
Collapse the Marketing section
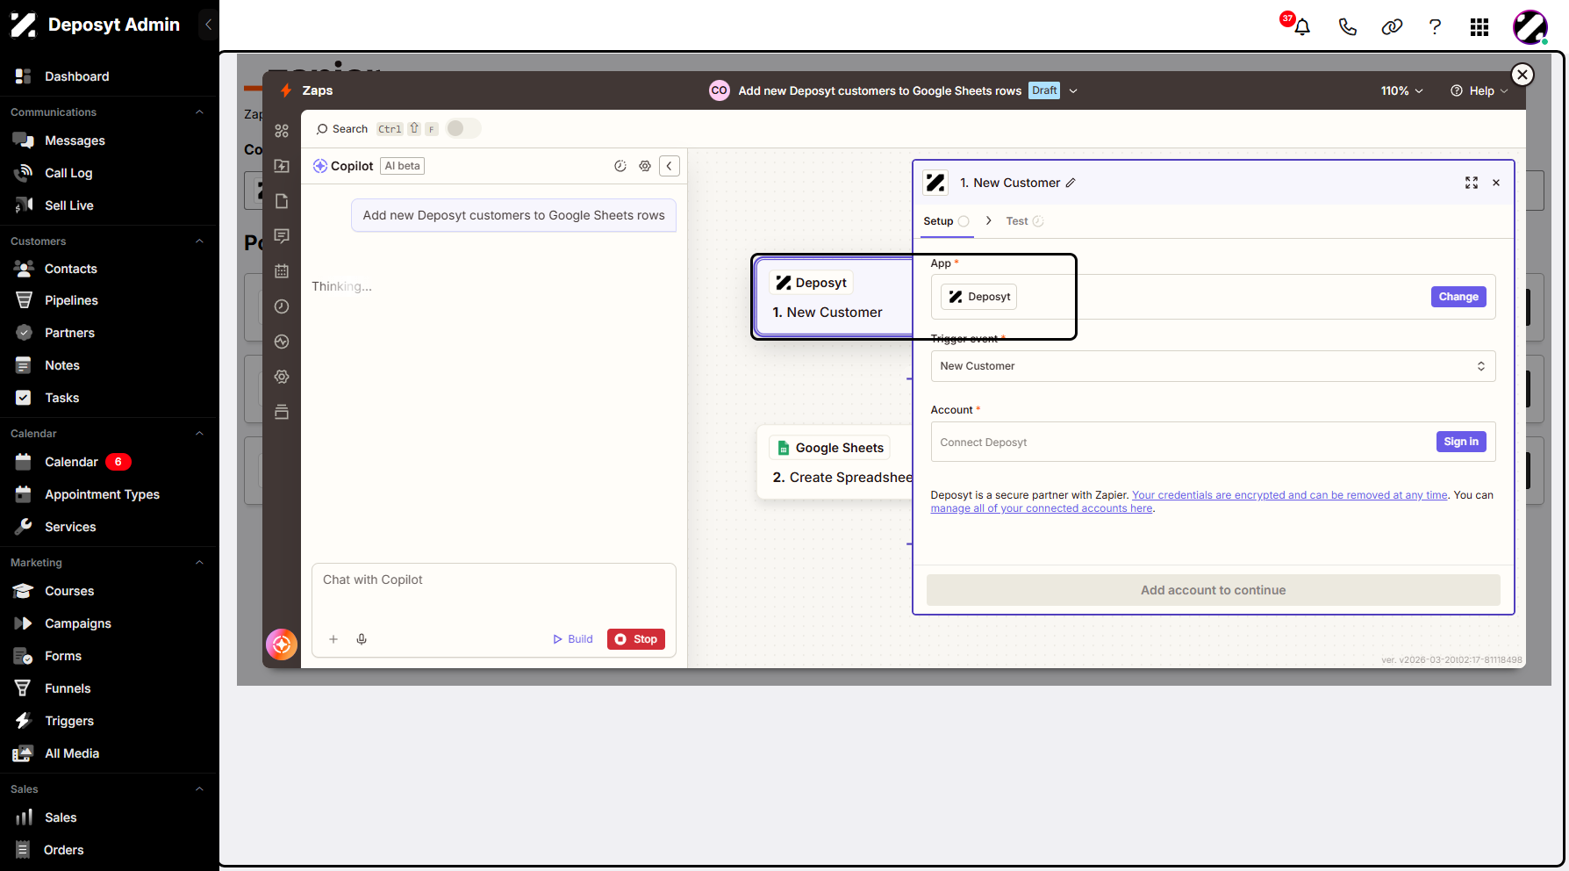199,563
